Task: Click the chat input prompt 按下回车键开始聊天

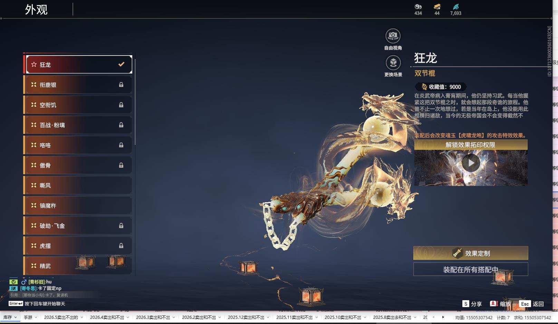Action: click(x=45, y=304)
